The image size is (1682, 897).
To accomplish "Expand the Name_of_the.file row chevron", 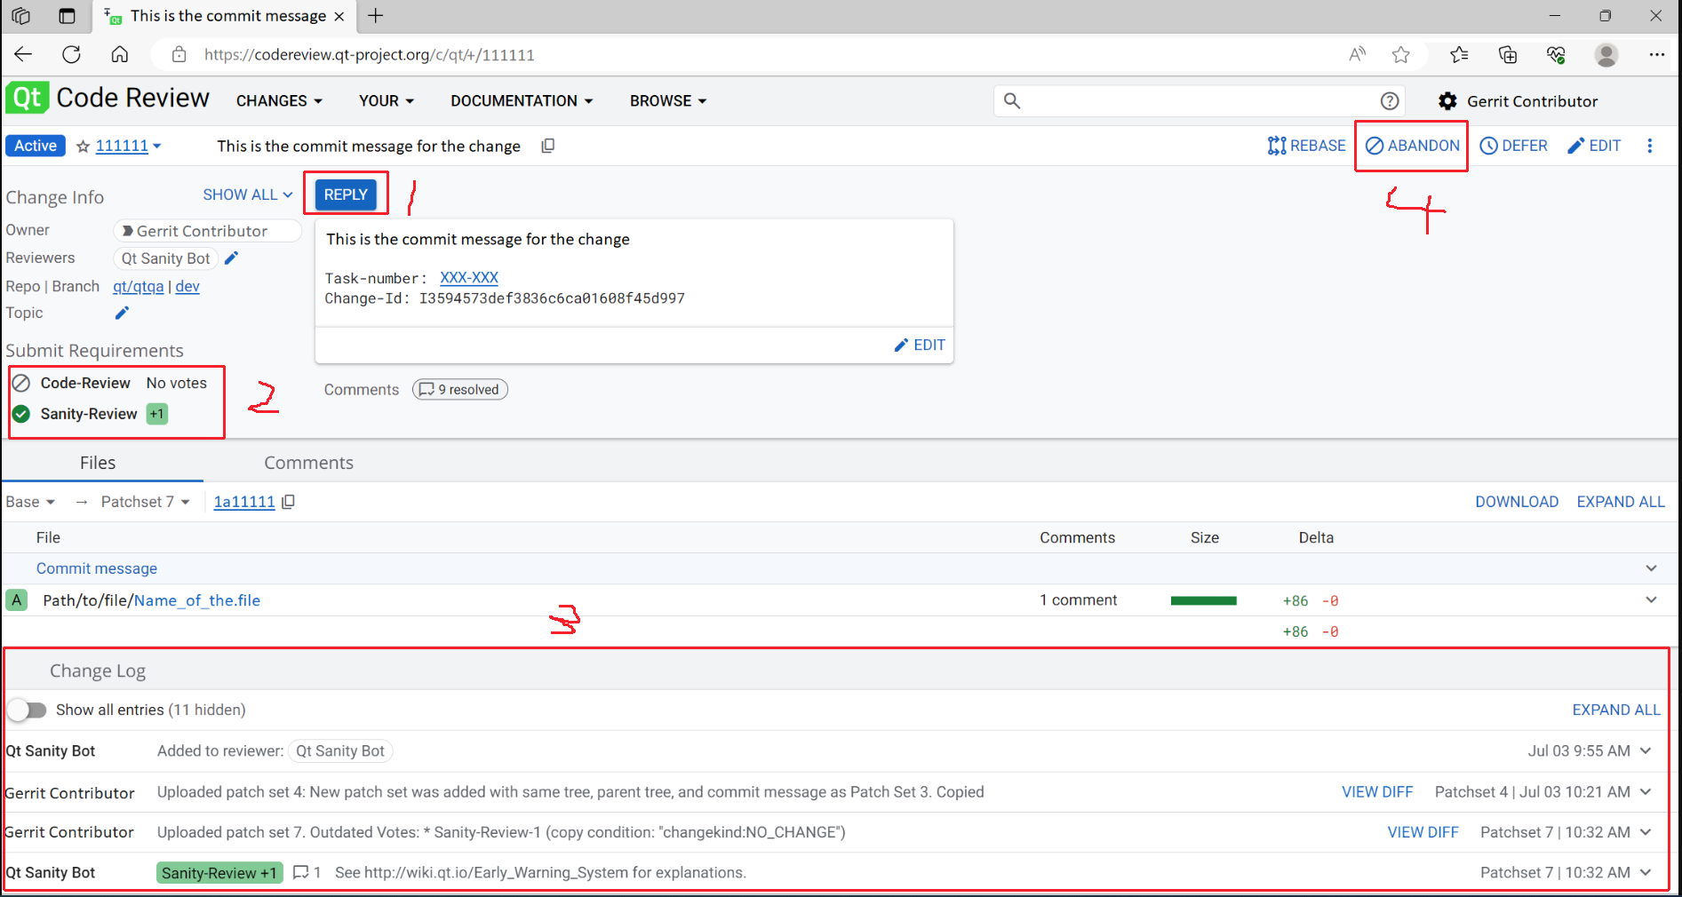I will [x=1651, y=599].
